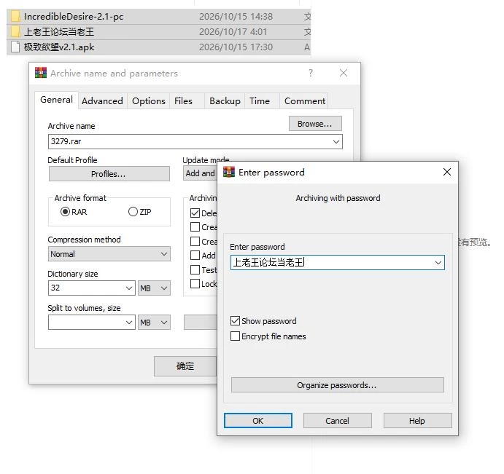Click the IncredibleDesire-2.1-pc folder icon

[15, 16]
